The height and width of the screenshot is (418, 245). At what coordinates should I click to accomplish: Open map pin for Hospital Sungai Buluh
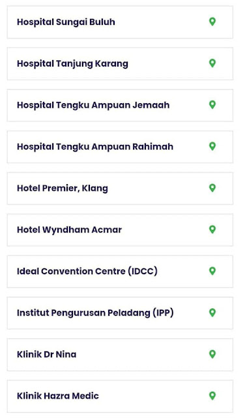(x=212, y=22)
